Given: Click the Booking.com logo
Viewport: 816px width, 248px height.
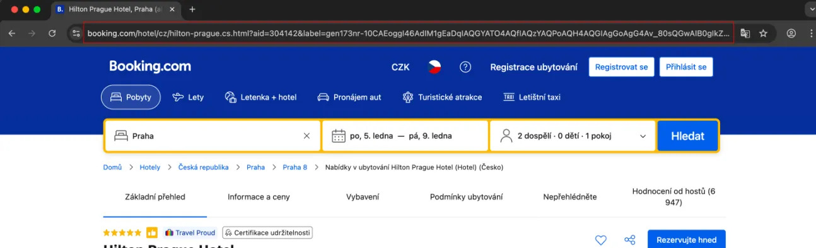Looking at the screenshot, I should click(x=150, y=67).
